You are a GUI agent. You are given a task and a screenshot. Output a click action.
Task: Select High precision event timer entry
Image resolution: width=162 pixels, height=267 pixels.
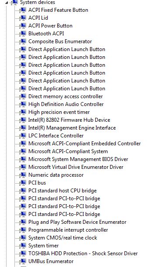point(59,112)
